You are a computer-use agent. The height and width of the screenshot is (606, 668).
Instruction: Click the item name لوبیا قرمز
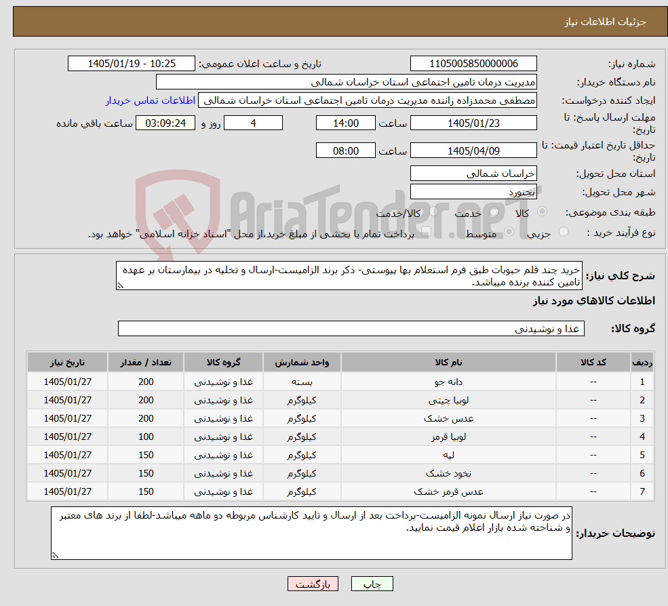tap(448, 437)
